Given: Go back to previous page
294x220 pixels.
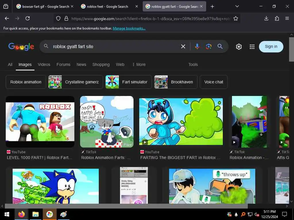Looking at the screenshot, I should [x=7, y=18].
